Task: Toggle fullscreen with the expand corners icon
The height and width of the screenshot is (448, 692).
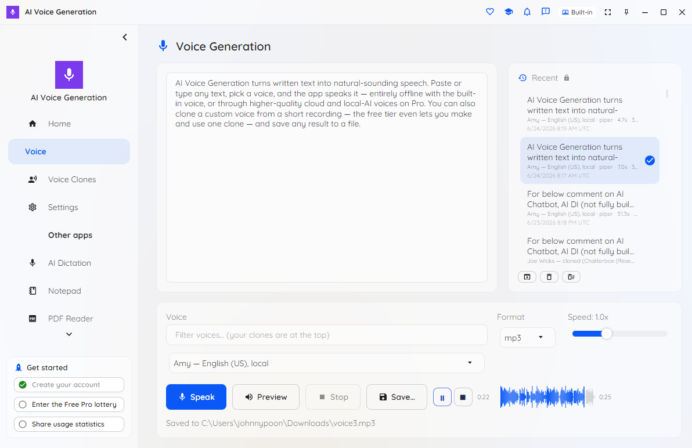Action: coord(608,12)
